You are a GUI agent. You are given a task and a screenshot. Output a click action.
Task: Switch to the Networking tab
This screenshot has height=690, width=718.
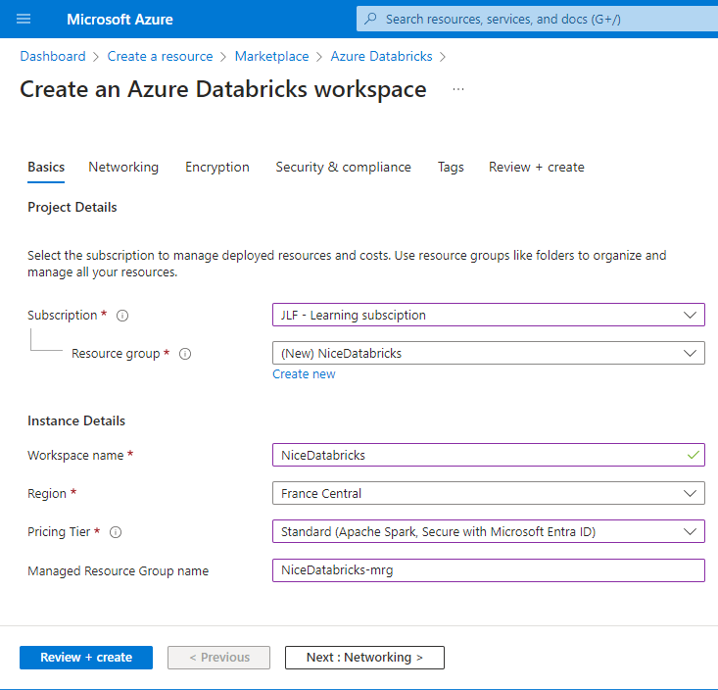(123, 168)
